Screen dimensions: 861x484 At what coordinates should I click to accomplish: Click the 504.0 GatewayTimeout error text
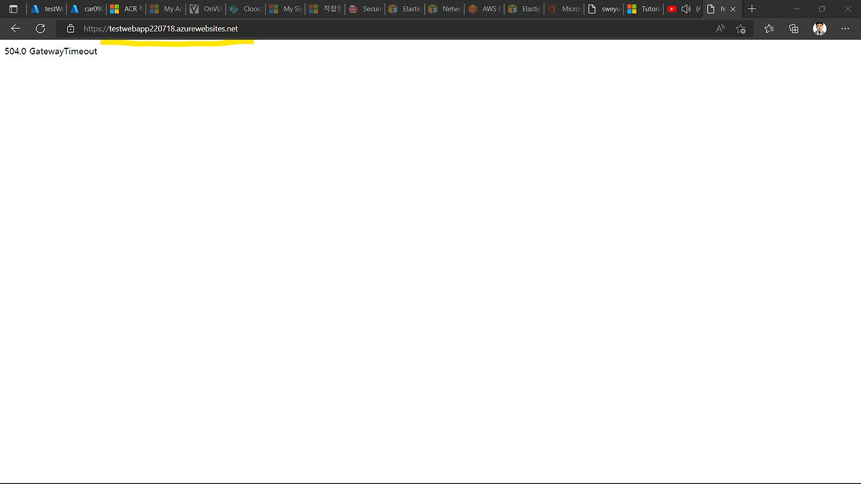(51, 51)
